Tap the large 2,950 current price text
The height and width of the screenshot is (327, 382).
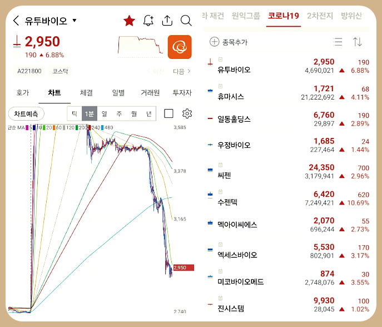[42, 41]
